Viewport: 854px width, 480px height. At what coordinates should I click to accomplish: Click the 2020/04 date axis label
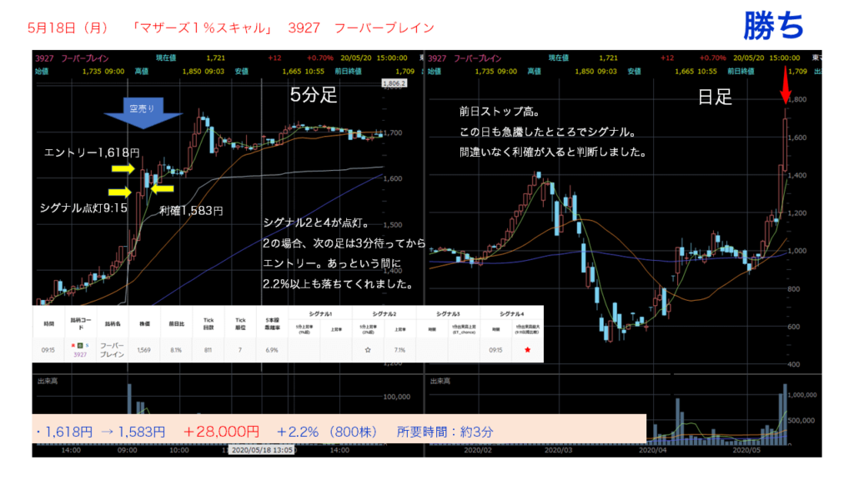[652, 450]
